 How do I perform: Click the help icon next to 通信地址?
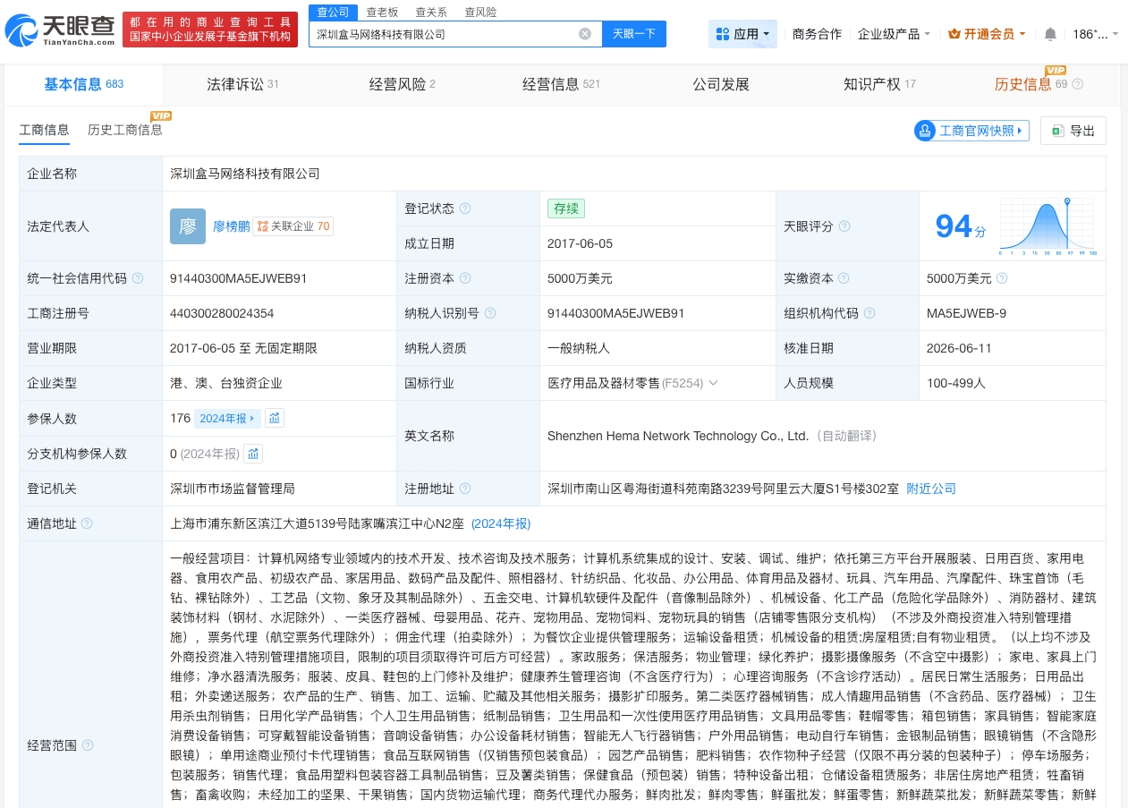click(x=87, y=523)
